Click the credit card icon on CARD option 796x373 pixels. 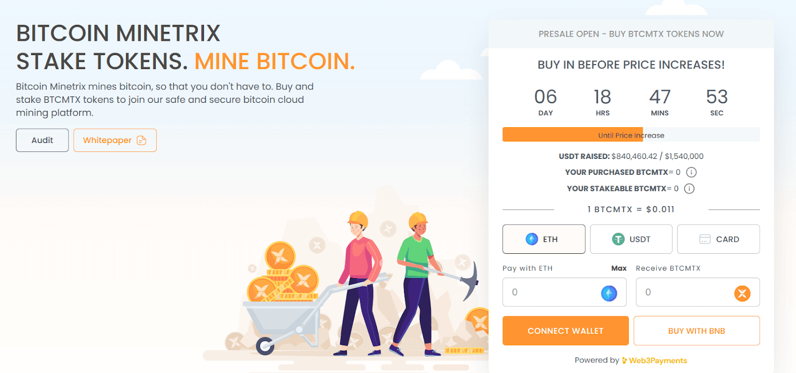pyautogui.click(x=705, y=239)
